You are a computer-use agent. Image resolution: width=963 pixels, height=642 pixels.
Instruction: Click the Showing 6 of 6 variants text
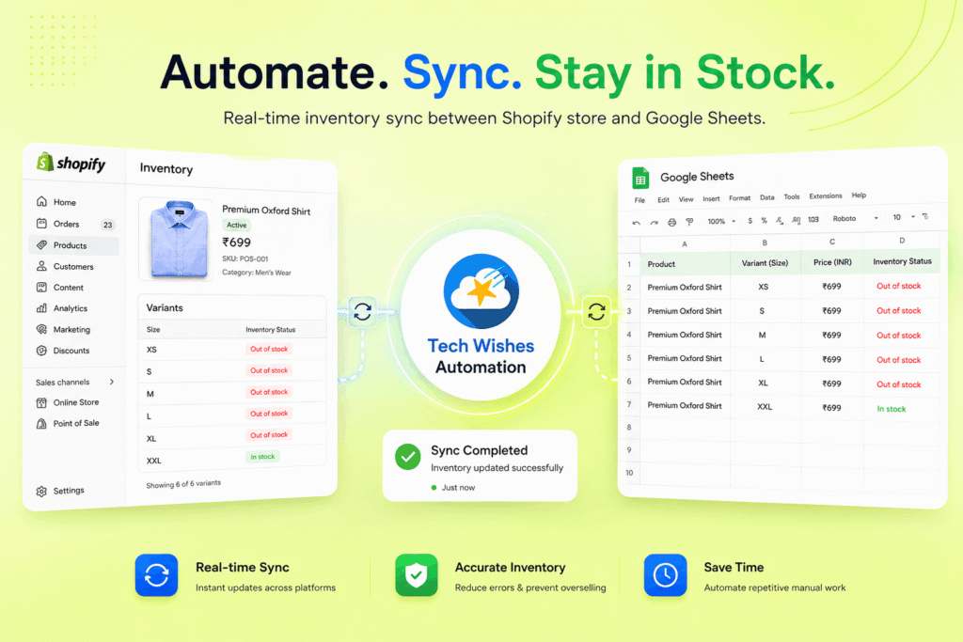pyautogui.click(x=183, y=484)
